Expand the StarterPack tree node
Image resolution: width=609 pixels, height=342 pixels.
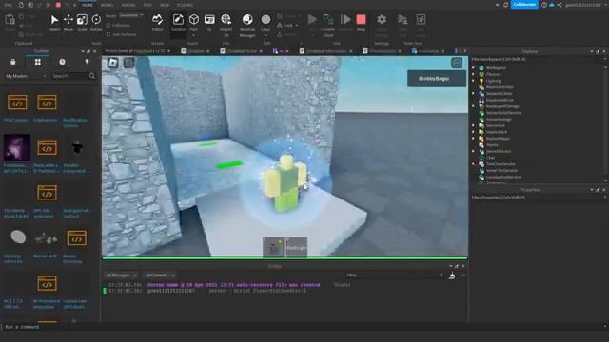point(474,132)
